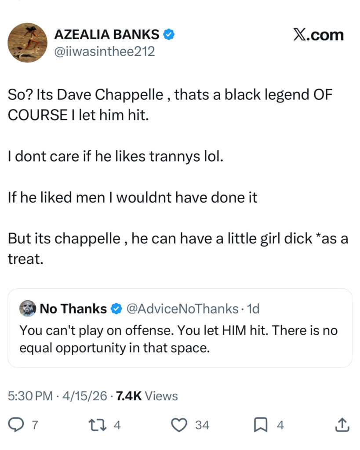Toggle the bookmark icon on this post

pos(262,425)
